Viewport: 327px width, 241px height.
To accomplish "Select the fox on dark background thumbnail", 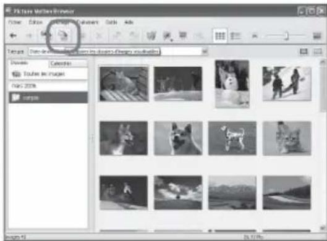I will 124,138.
